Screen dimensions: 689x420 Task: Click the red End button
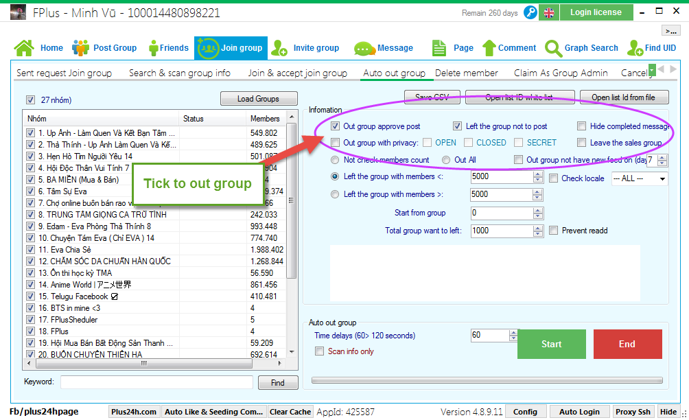pyautogui.click(x=627, y=344)
